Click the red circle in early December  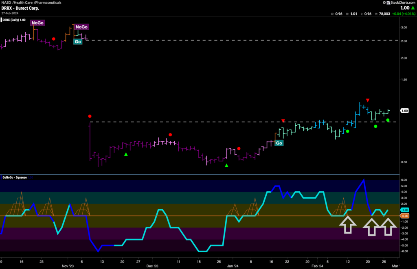point(170,135)
